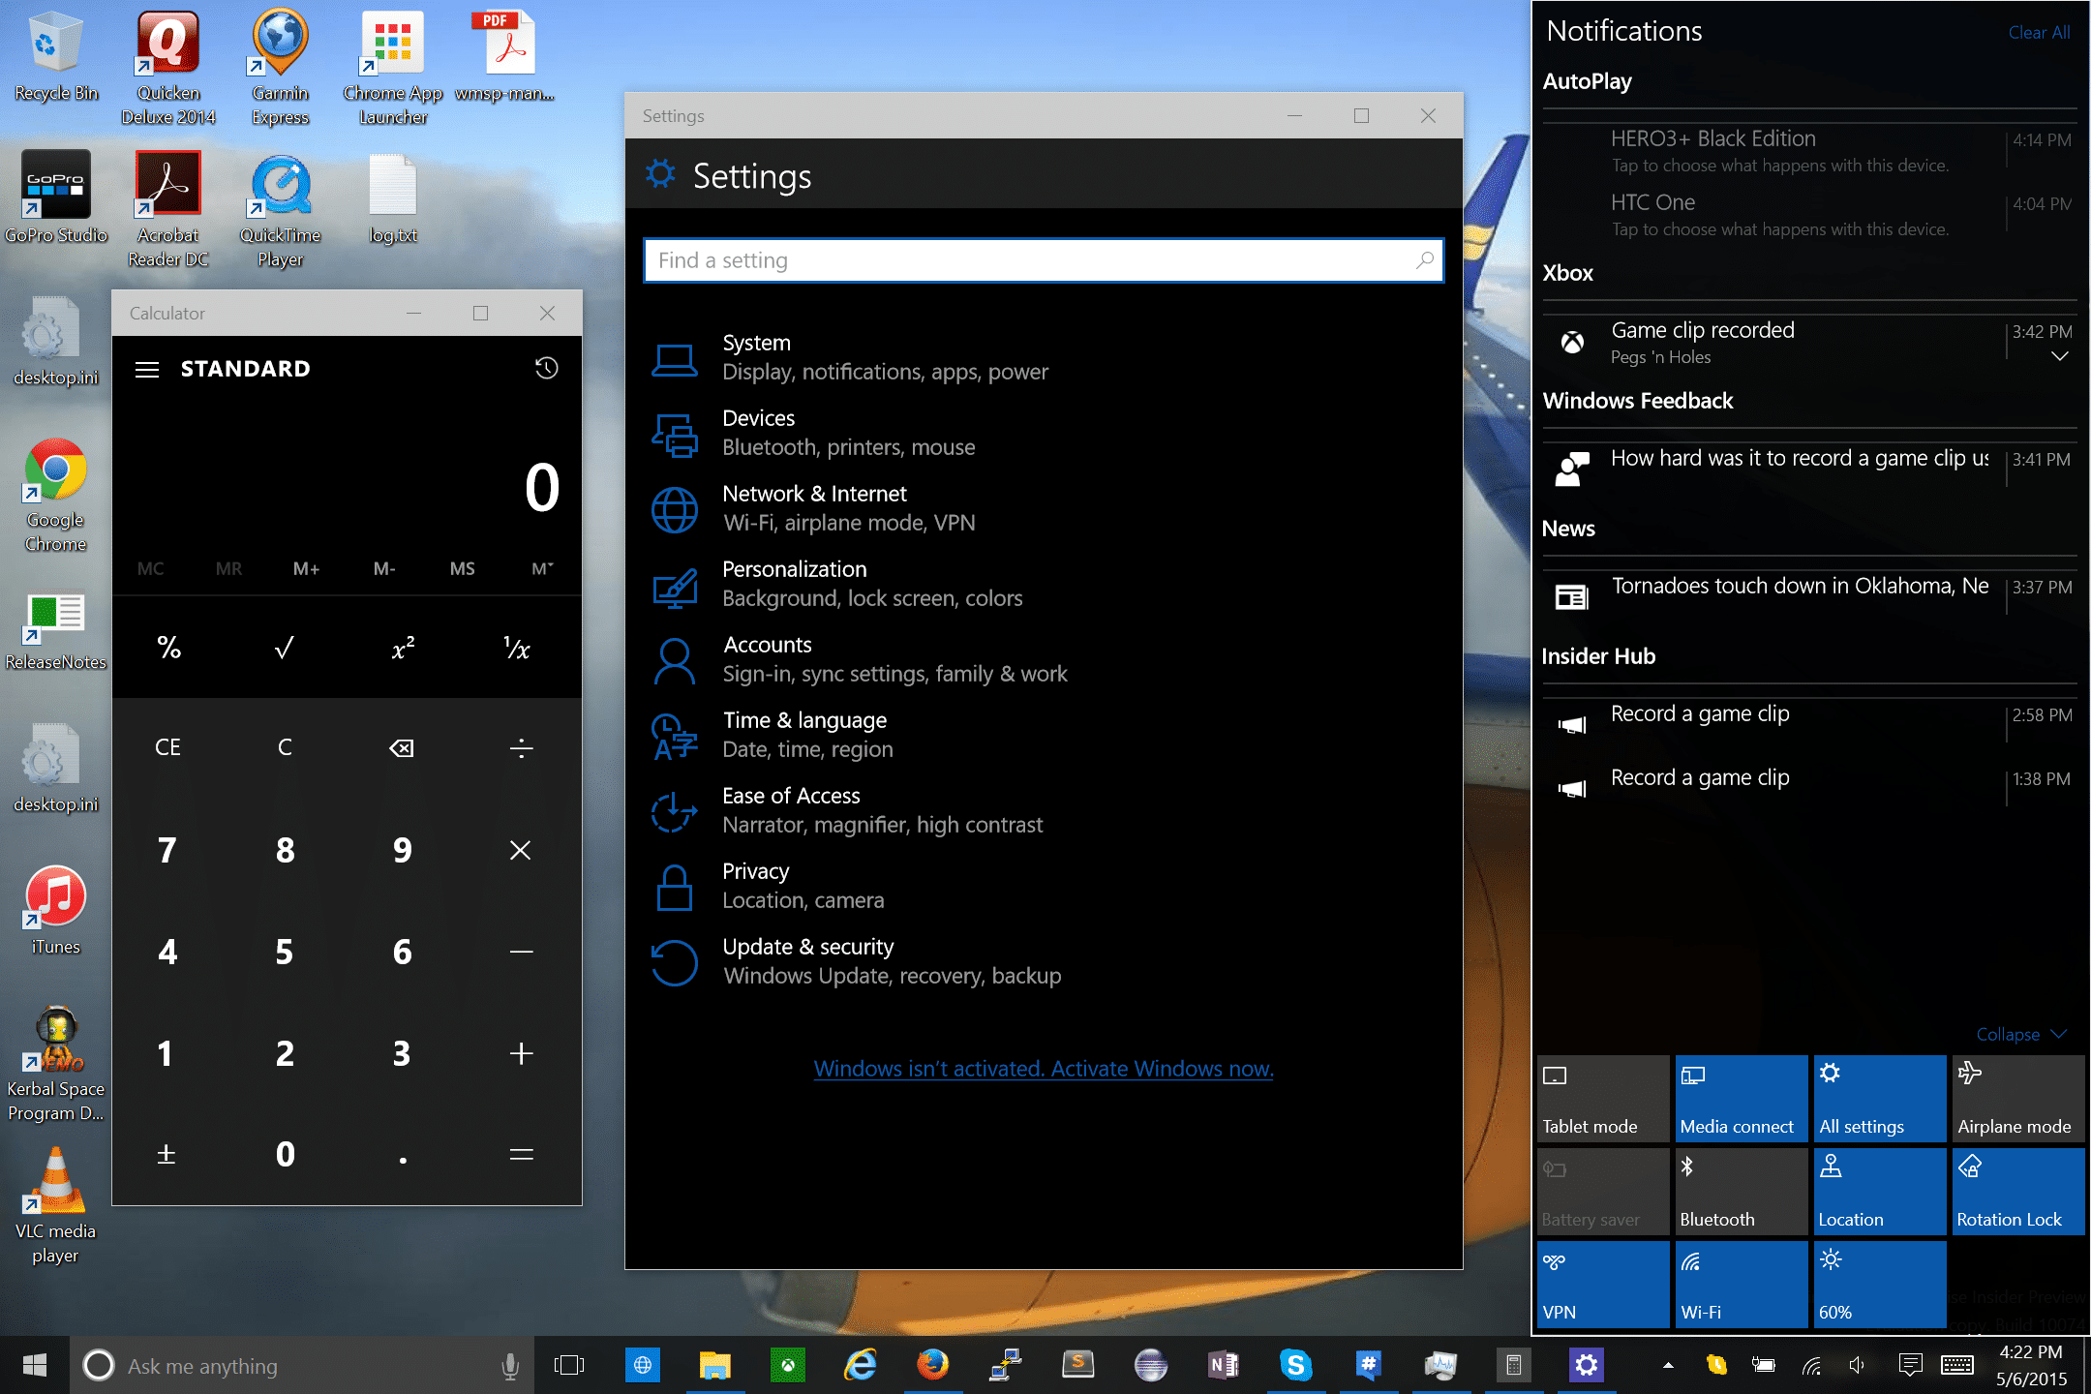
Task: Toggle Airplane mode quick action
Action: [x=2018, y=1099]
